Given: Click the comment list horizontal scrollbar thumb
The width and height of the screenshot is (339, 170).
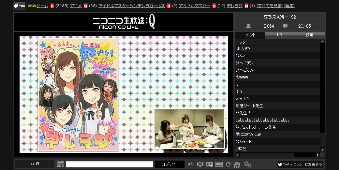Looking at the screenshot, I should pos(266,155).
